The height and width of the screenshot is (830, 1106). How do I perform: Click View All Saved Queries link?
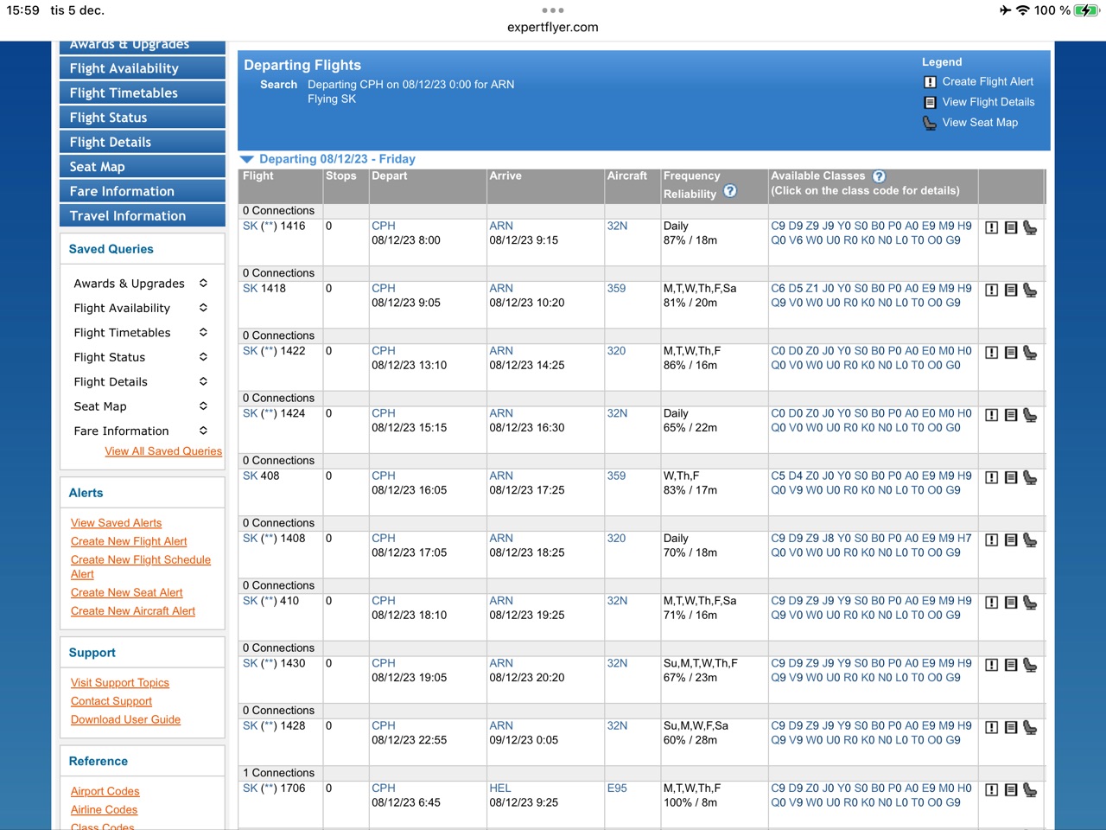(163, 451)
